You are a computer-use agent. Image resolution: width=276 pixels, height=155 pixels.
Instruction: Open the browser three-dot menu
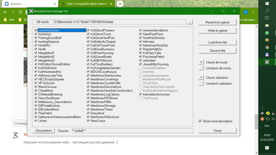(x=253, y=12)
